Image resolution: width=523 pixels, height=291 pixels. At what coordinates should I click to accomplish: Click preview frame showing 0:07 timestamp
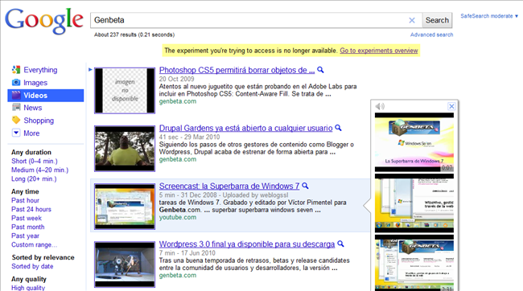click(414, 142)
